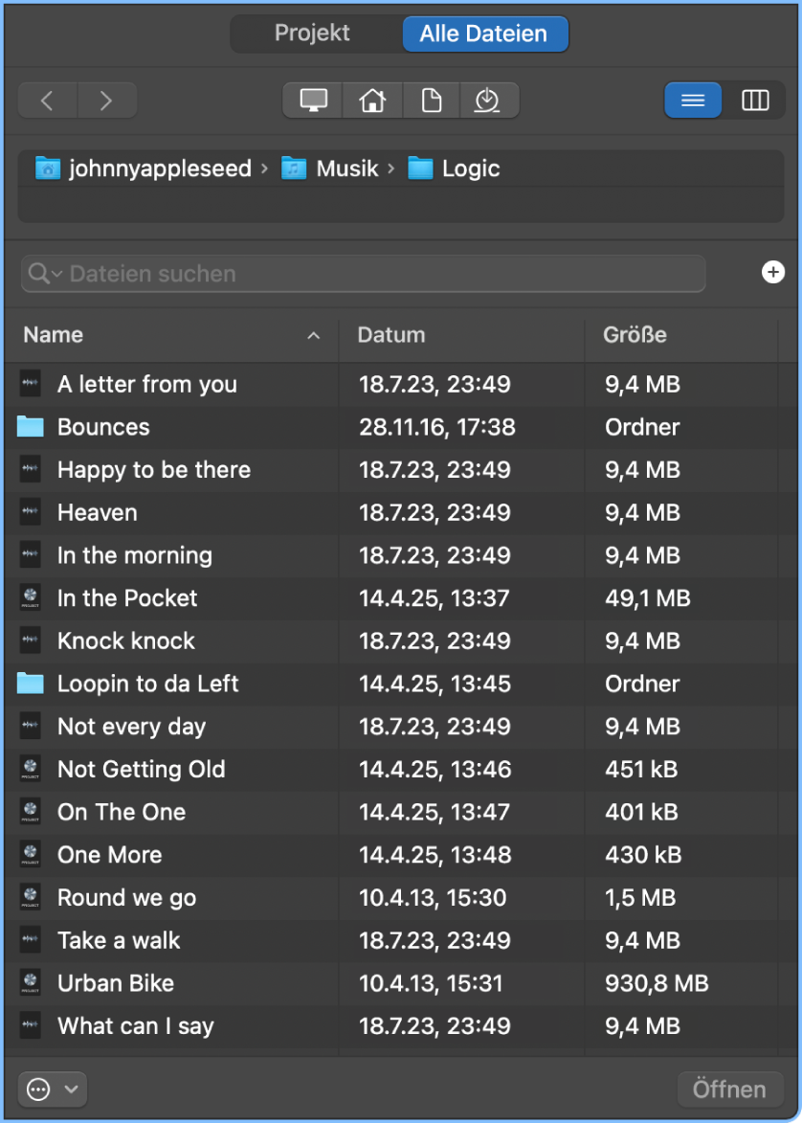Navigate back with the left arrow
This screenshot has height=1123, width=802.
pos(47,101)
